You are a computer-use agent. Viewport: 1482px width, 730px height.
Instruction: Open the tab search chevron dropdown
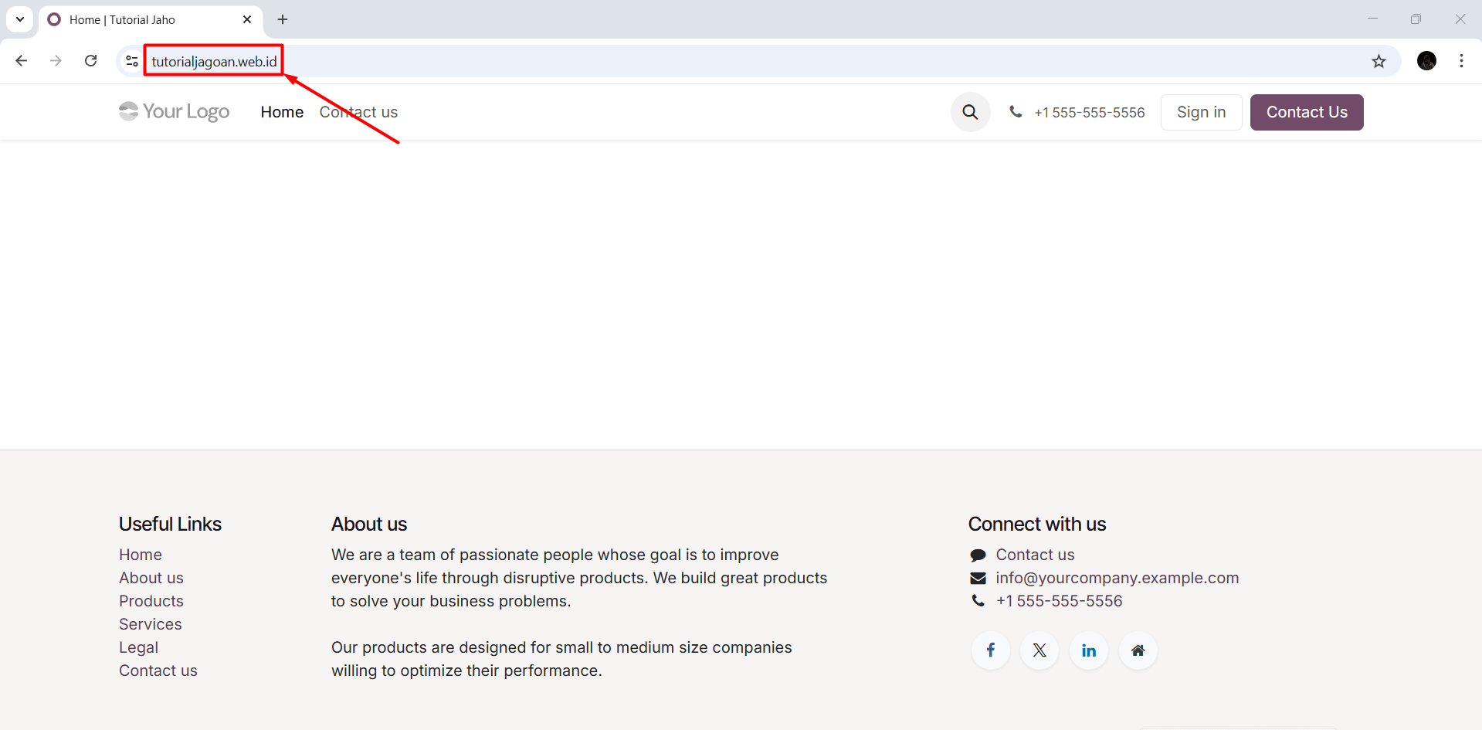pyautogui.click(x=19, y=19)
